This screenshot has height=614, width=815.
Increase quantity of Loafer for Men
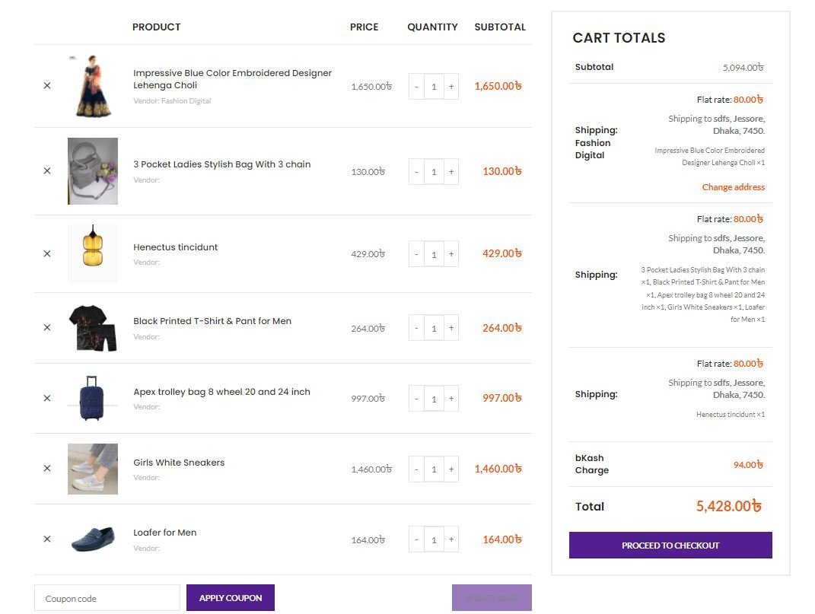click(x=451, y=539)
